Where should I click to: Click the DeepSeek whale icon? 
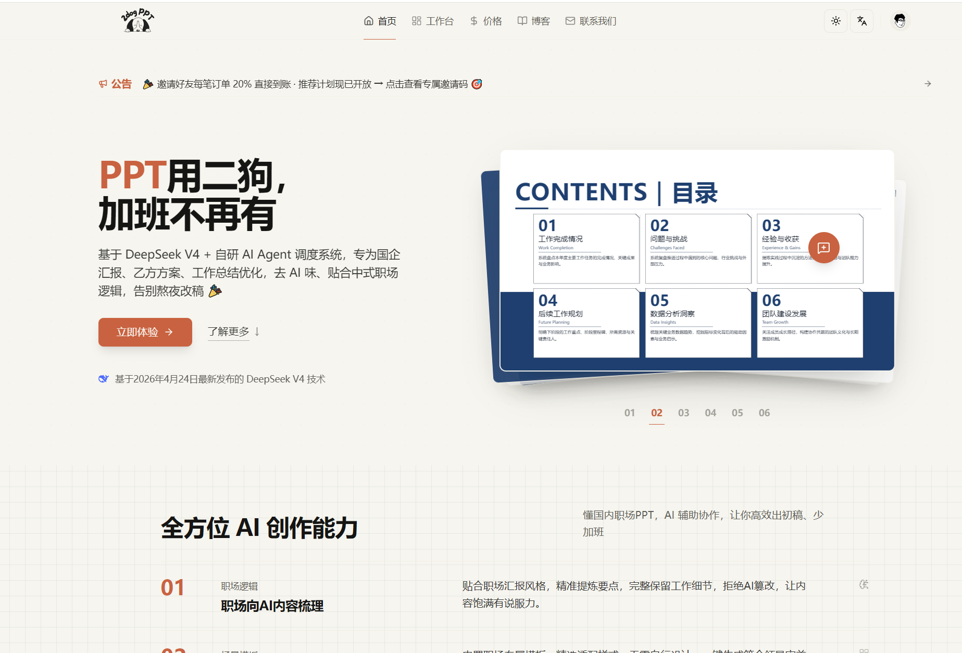[x=104, y=379]
